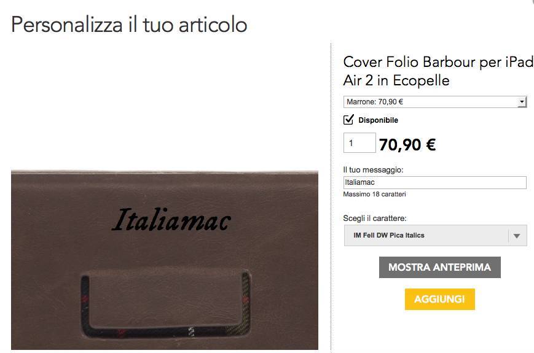Add item with the yellow AGGIUNGI button
The height and width of the screenshot is (353, 534).
[x=439, y=299]
